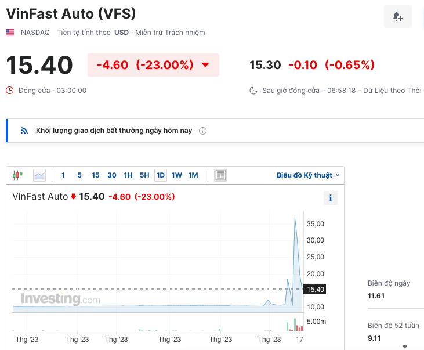Expand the red price change arrow

click(205, 65)
